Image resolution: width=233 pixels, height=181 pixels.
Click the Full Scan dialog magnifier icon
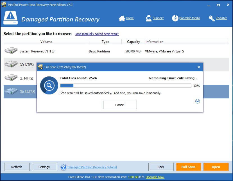(x=49, y=85)
